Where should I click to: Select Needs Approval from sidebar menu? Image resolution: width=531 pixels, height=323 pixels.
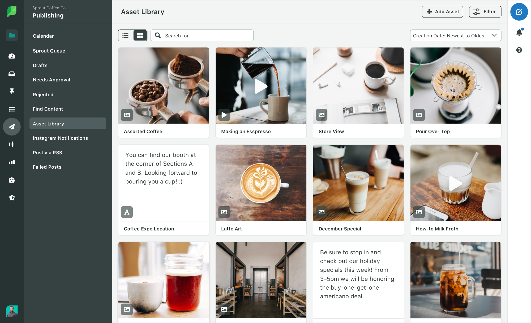51,80
